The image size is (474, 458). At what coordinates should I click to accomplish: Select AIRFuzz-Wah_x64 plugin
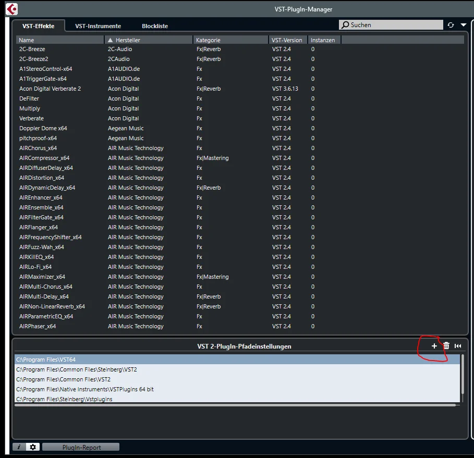pyautogui.click(x=240, y=247)
